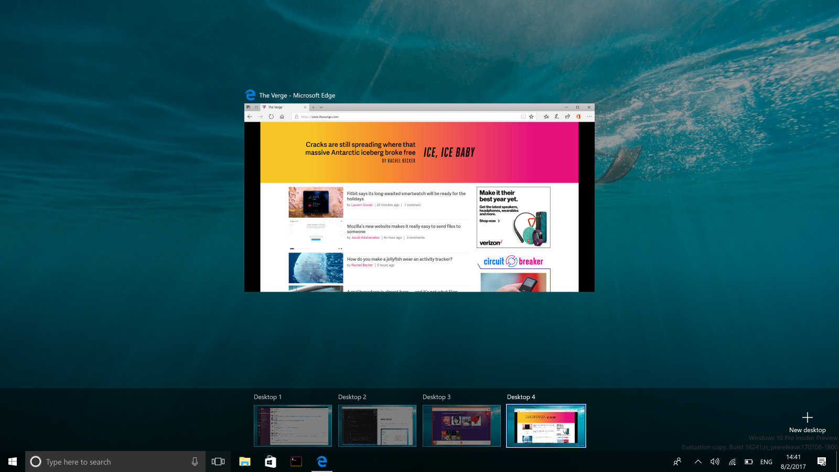839x472 pixels.
Task: Click 'The Verge - Microsoft Edge' window title
Action: 297,95
